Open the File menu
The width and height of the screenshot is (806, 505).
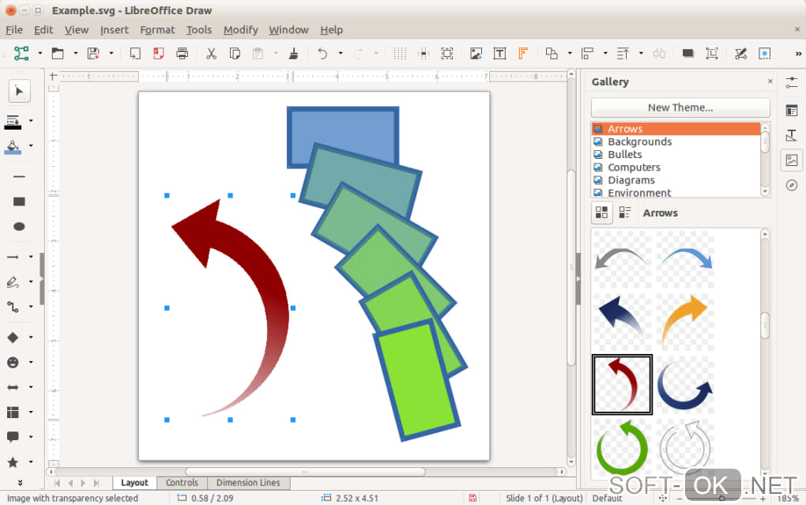(x=14, y=30)
